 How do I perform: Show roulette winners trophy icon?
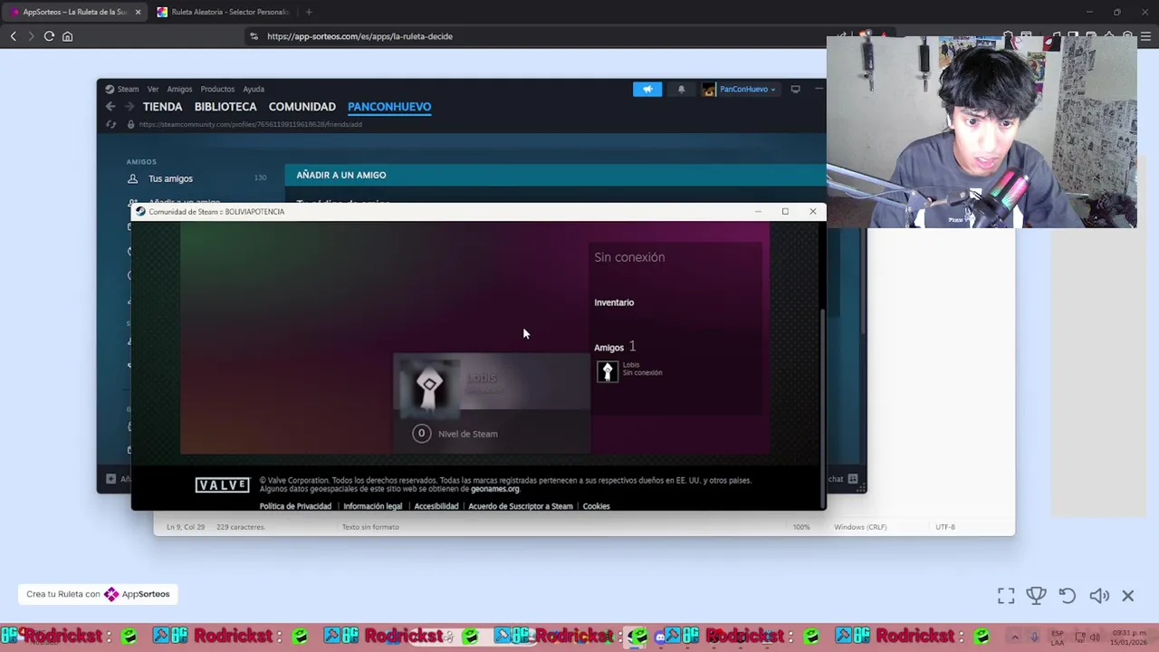pos(1036,595)
